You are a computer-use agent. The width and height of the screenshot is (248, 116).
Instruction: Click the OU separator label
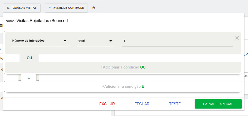(29, 58)
